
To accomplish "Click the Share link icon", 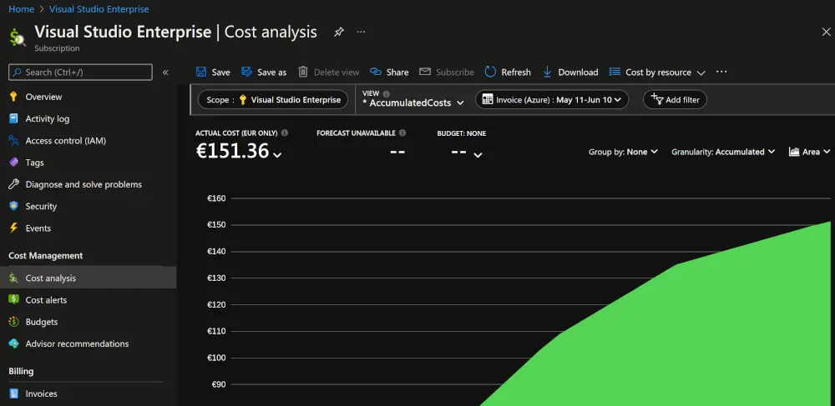I will [376, 72].
